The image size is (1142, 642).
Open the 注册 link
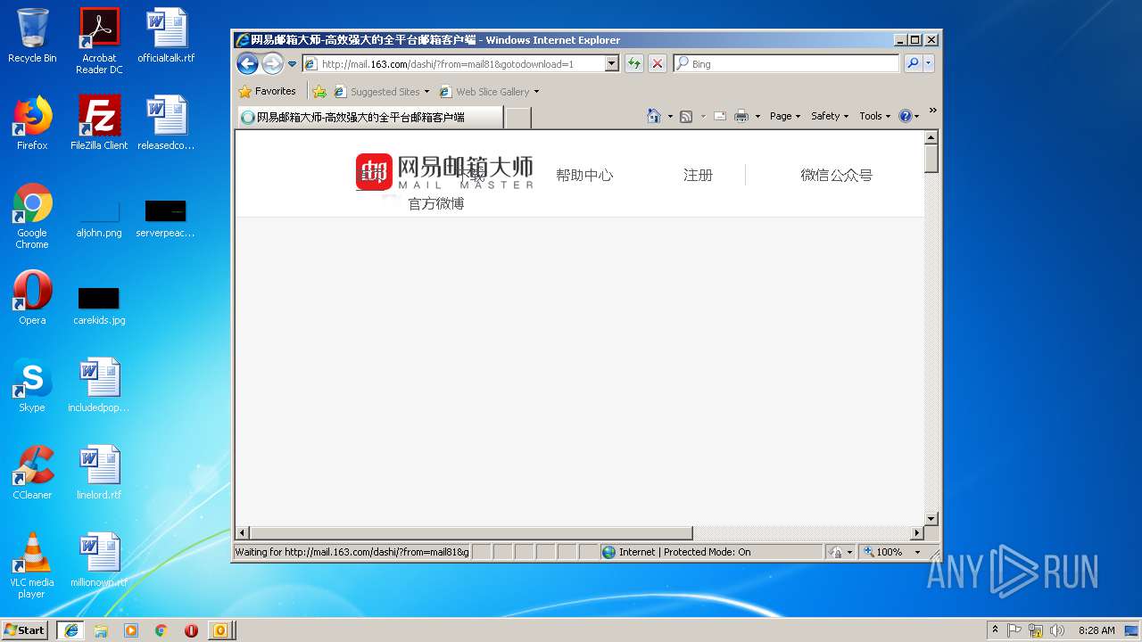coord(698,175)
